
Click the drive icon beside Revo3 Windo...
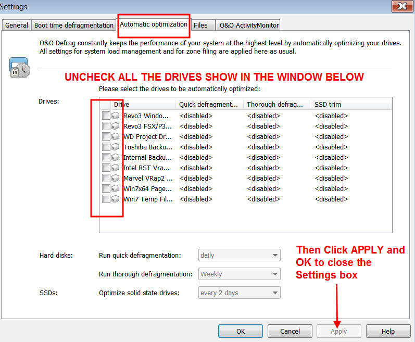(115, 116)
